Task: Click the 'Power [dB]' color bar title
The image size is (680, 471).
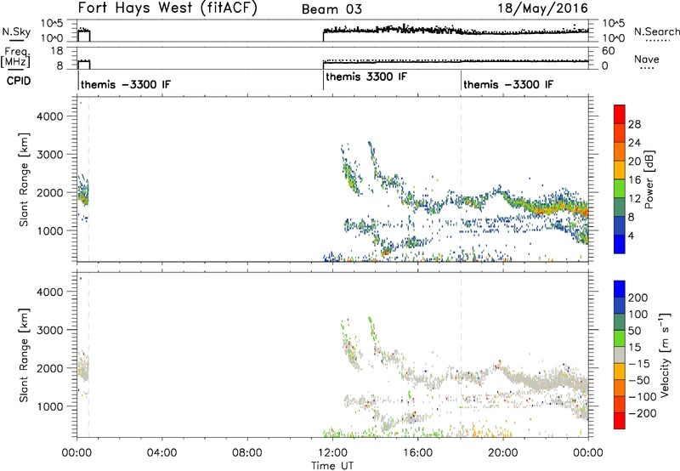Action: (x=649, y=179)
